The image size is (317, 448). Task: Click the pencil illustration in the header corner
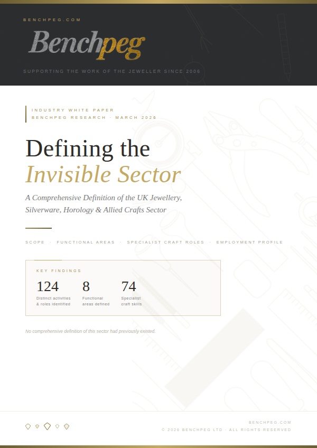tap(284, 48)
